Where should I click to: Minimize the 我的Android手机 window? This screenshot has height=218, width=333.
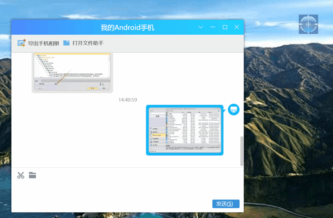click(213, 27)
